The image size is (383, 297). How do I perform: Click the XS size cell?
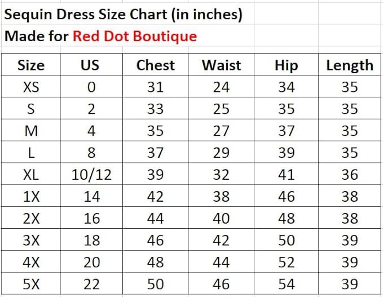(31, 86)
